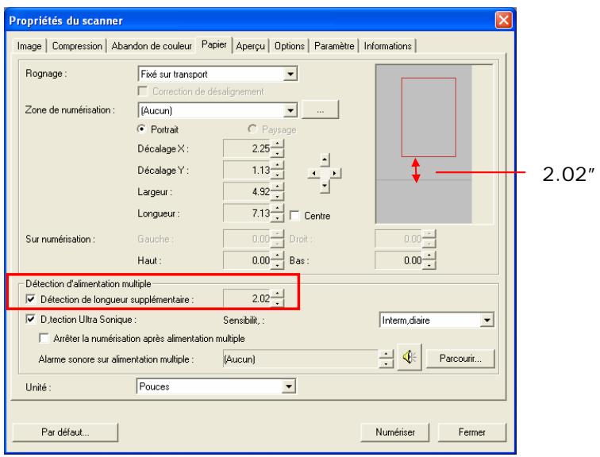Move scan area right with arrow pad
600x457 pixels.
tap(335, 174)
